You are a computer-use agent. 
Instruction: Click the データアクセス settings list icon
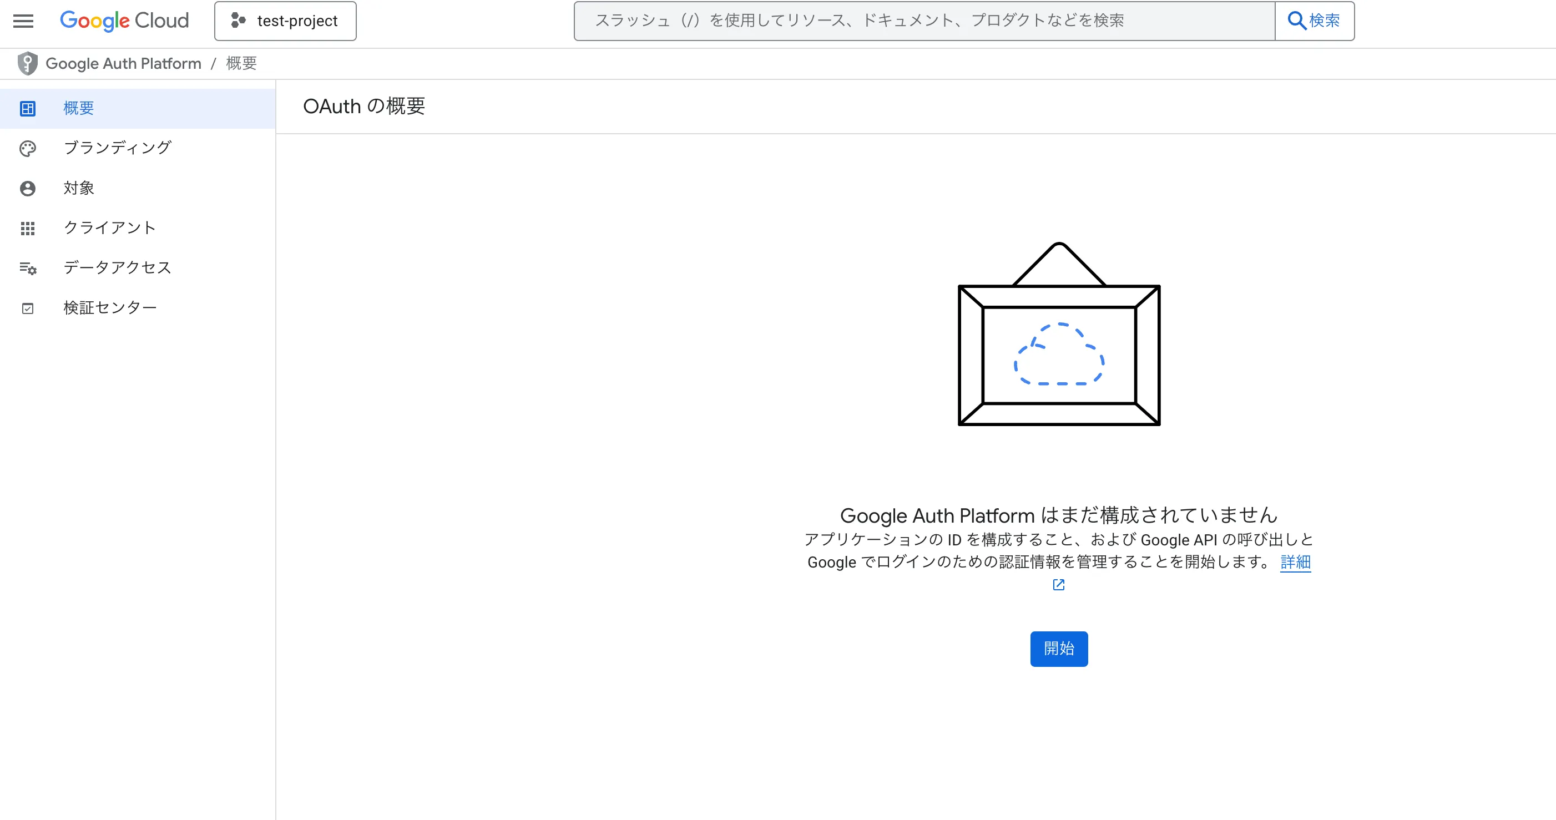[x=28, y=268]
